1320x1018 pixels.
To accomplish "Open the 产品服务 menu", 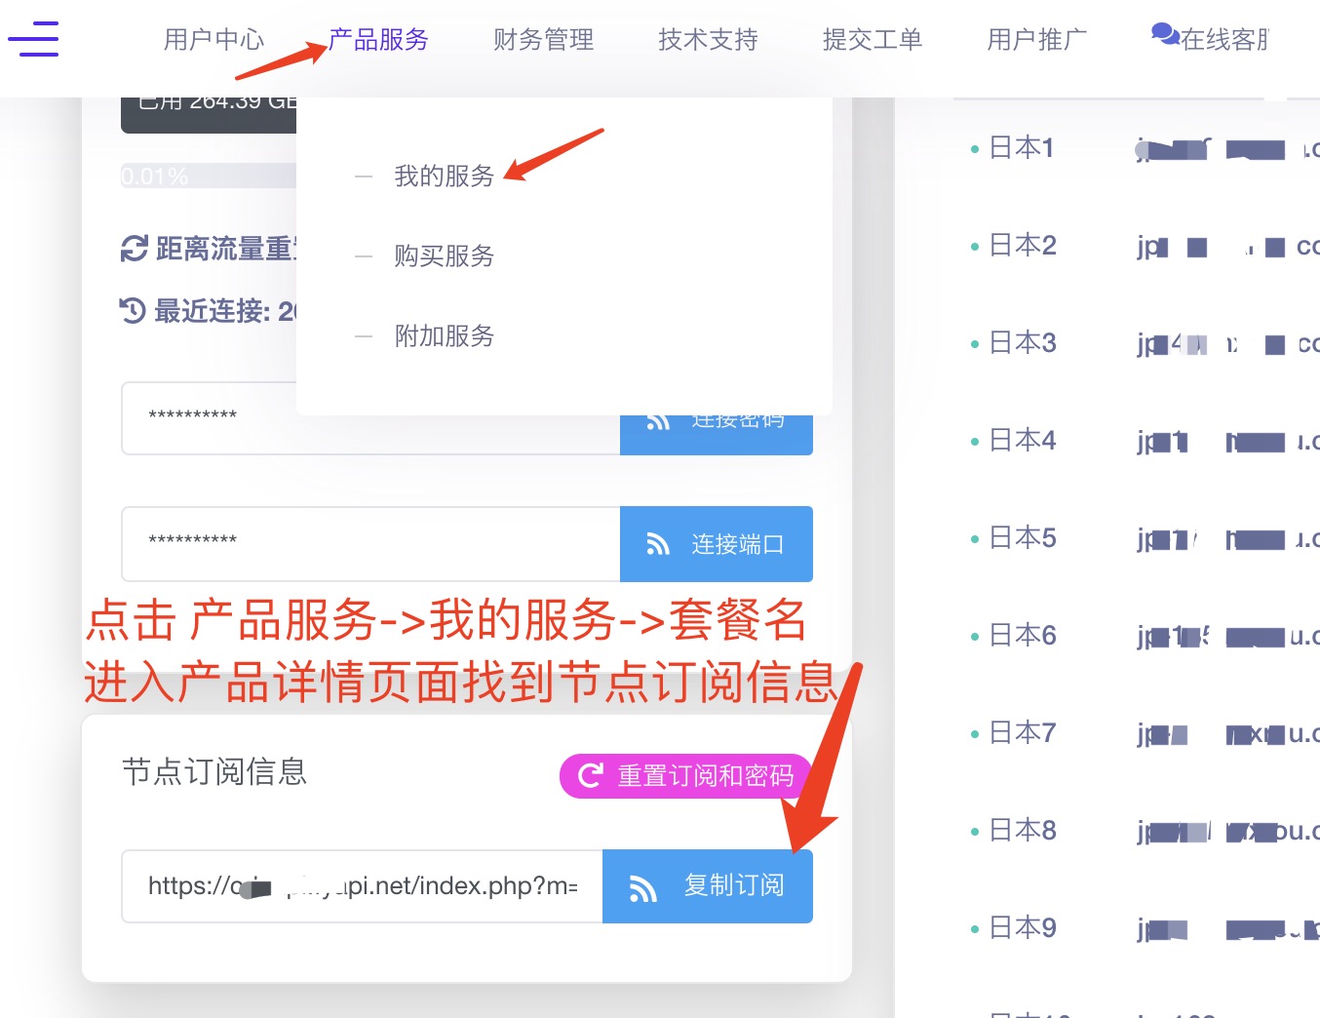I will coord(379,39).
